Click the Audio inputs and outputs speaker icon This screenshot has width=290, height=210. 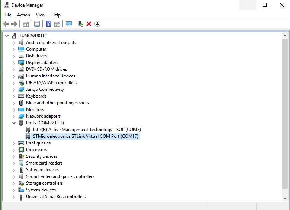click(x=21, y=42)
